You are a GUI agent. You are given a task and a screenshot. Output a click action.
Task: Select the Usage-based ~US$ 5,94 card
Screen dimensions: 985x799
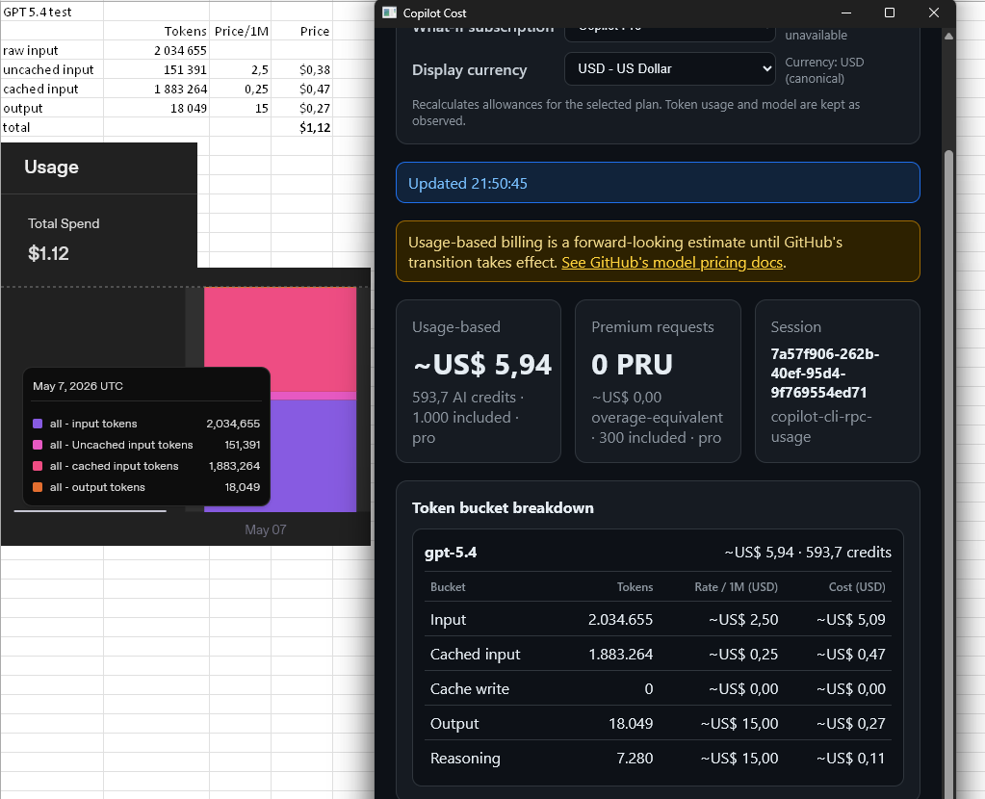pyautogui.click(x=479, y=381)
